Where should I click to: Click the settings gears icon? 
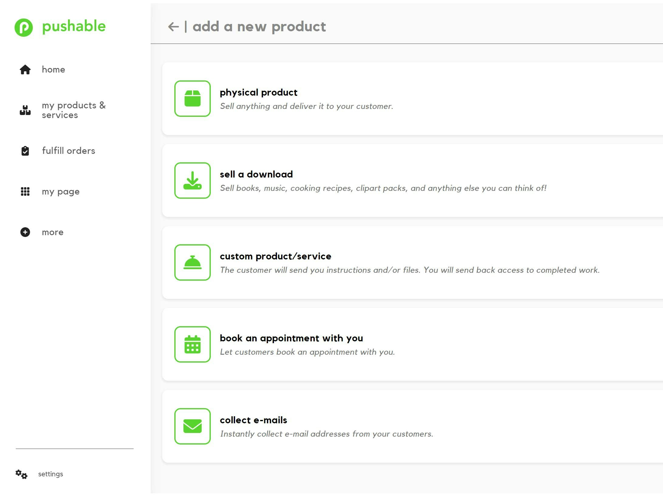21,474
